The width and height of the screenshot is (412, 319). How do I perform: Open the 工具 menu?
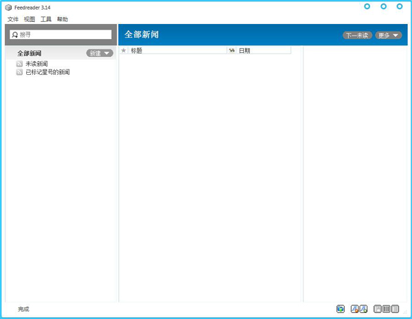click(46, 19)
